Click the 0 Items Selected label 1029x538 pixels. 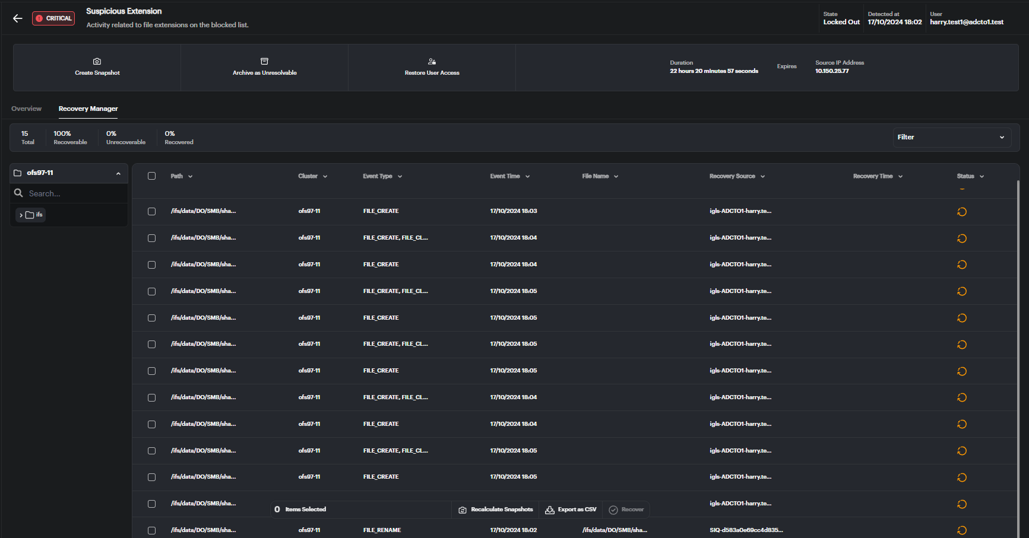(300, 510)
